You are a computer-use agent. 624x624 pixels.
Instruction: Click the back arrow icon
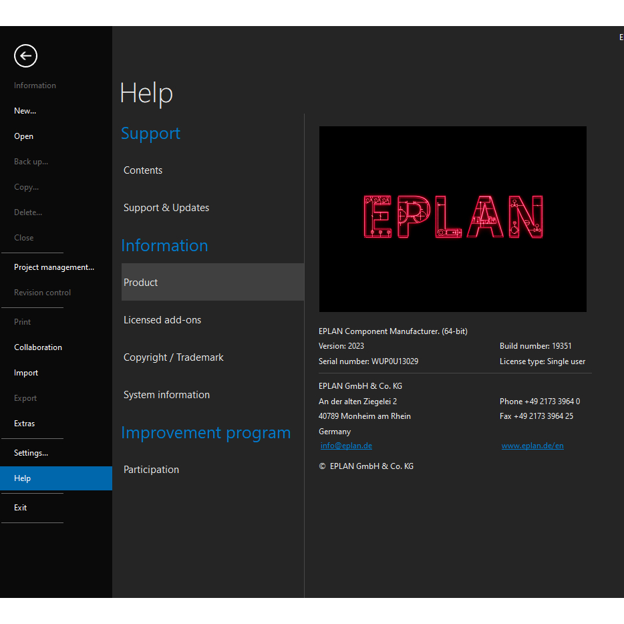pyautogui.click(x=25, y=56)
